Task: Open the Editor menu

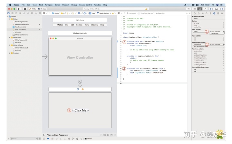Action: [x=57, y=5]
